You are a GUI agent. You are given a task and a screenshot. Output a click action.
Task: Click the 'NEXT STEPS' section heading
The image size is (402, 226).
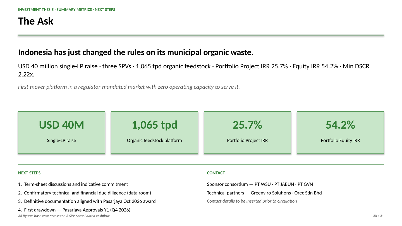29,173
